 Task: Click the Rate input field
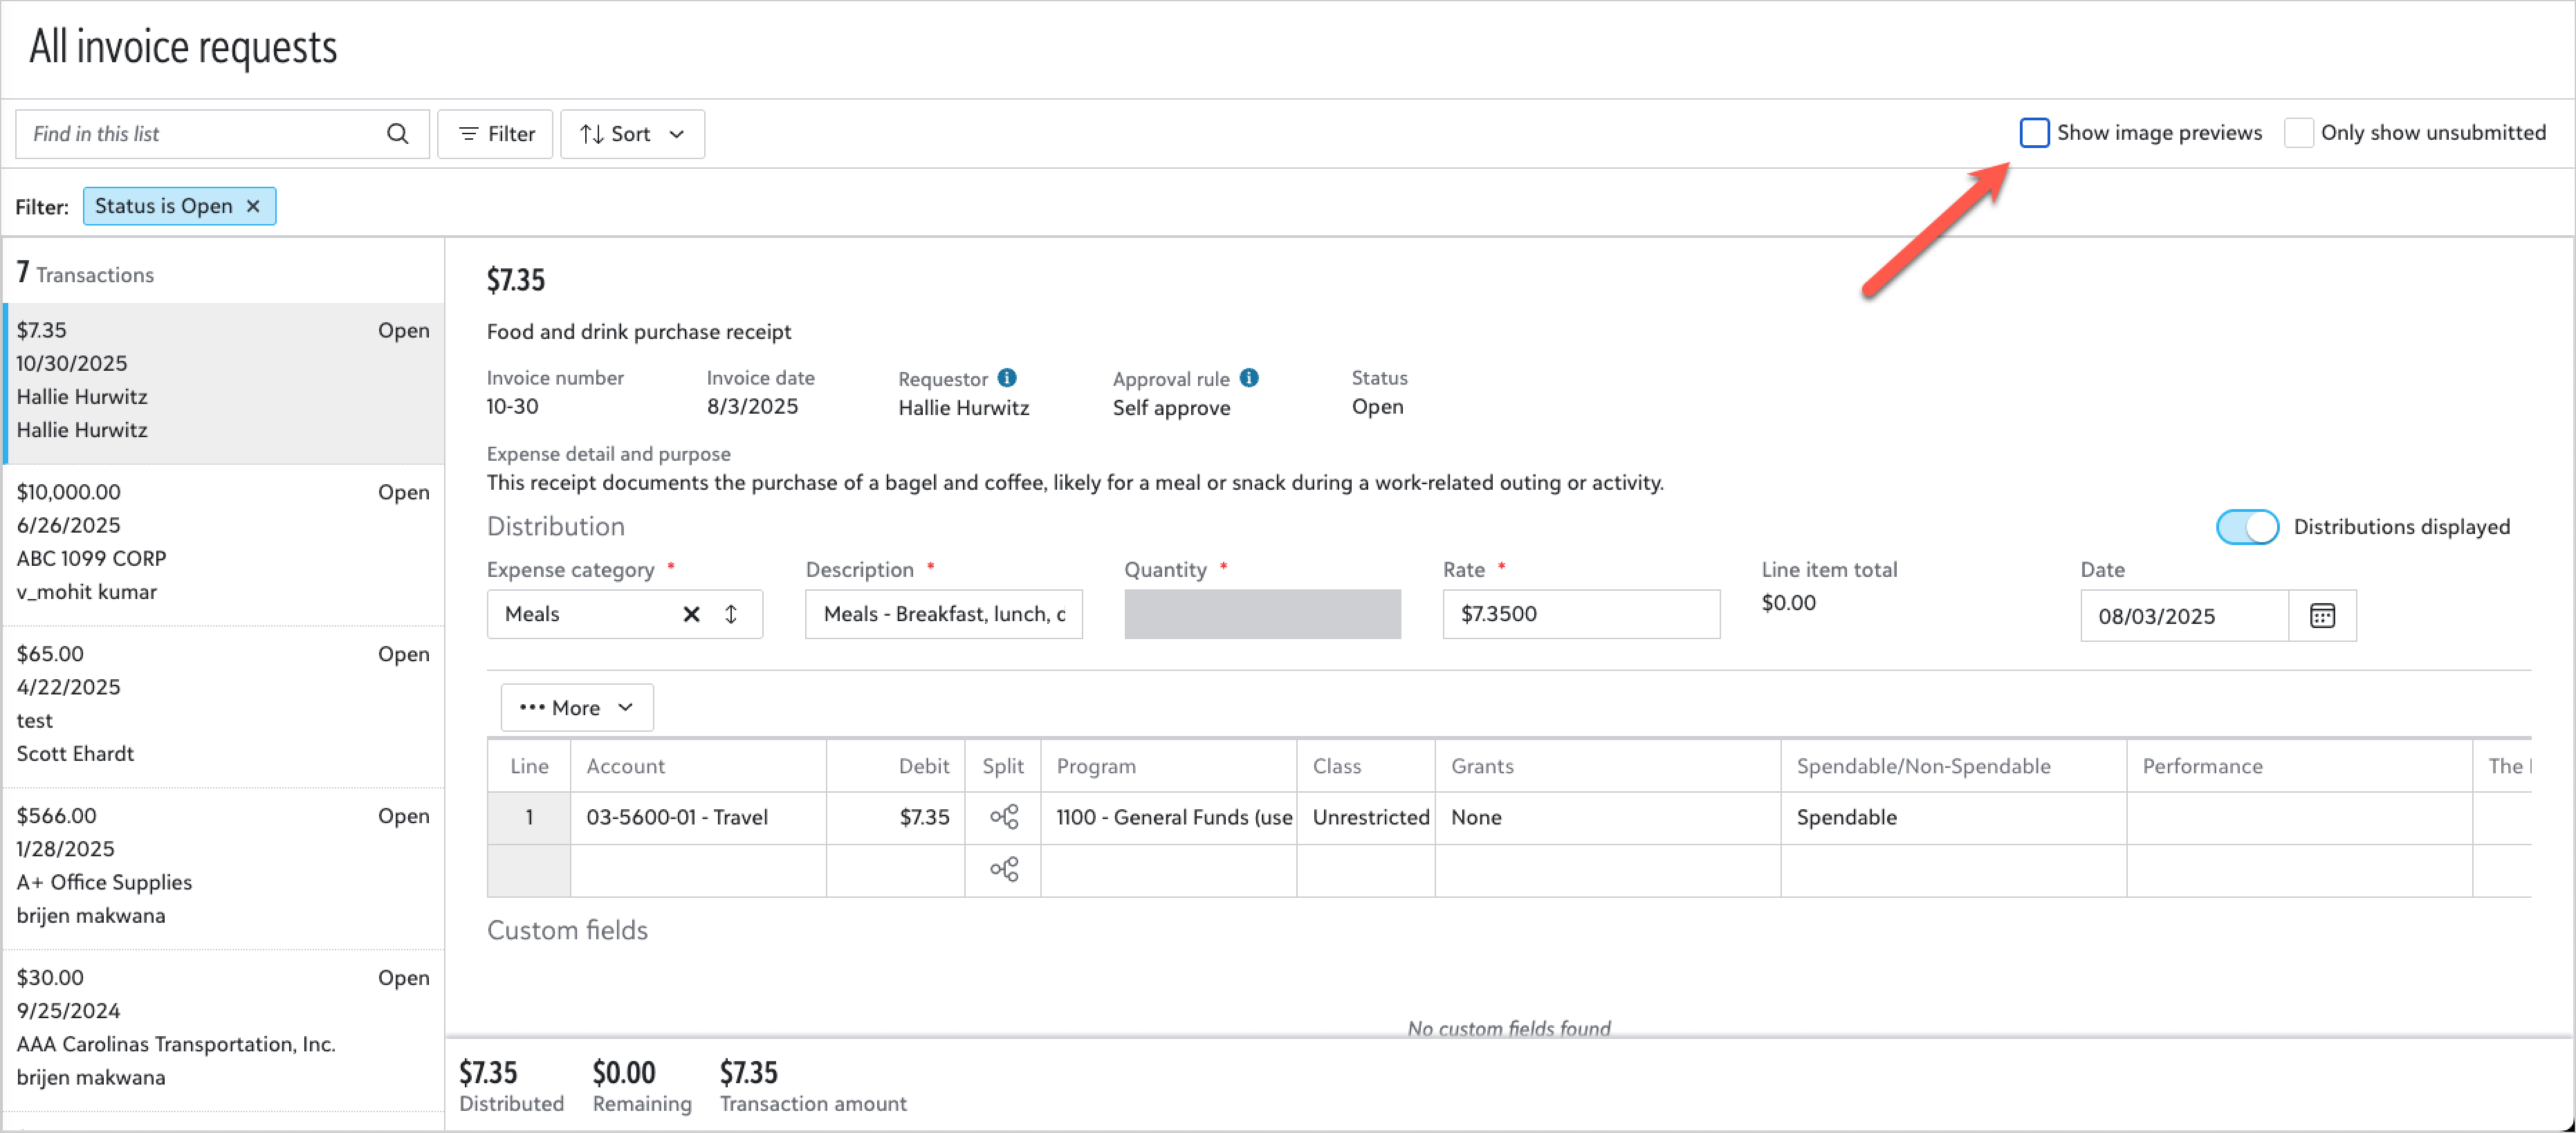point(1580,614)
